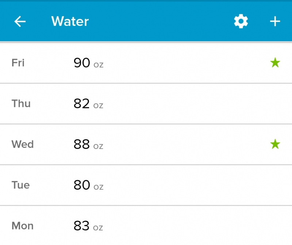
Task: Open water settings gear icon
Action: point(241,21)
